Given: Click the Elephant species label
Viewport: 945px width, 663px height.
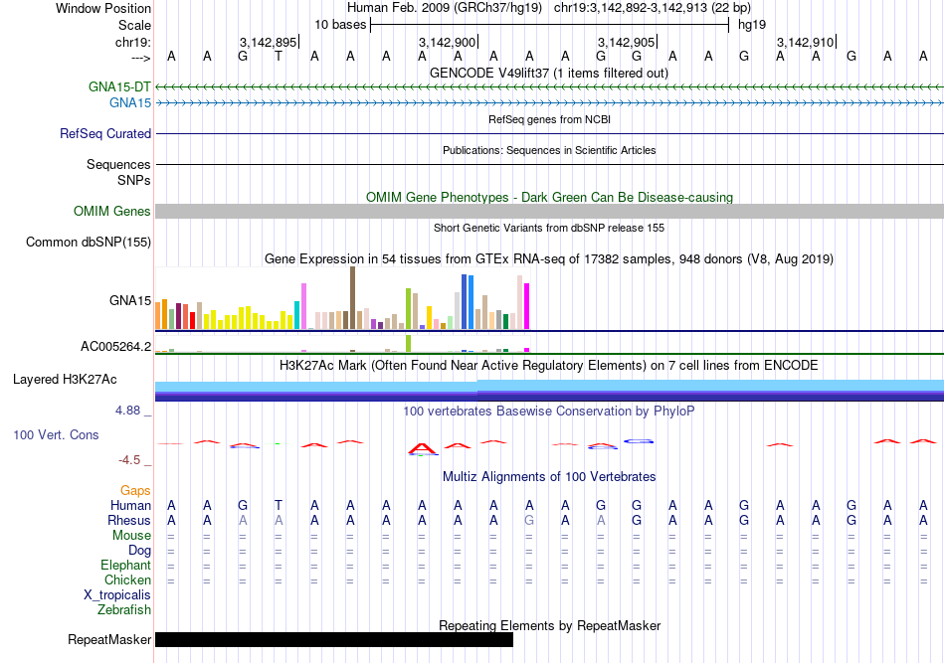Looking at the screenshot, I should click(x=126, y=566).
